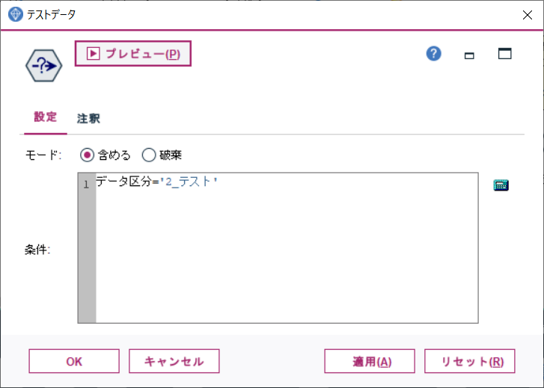544x388 pixels.
Task: Click the small minimize-dialog icon beside the help icon
Action: tap(469, 55)
